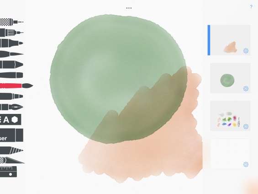258x194 pixels.
Task: Activate the ruler tool
Action: coord(8,172)
